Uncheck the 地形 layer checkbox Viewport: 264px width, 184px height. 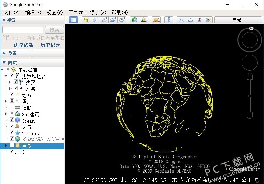click(x=12, y=151)
